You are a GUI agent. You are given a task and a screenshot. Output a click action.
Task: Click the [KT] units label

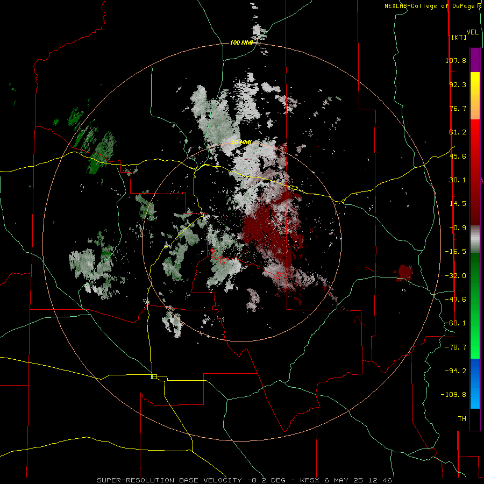(459, 37)
